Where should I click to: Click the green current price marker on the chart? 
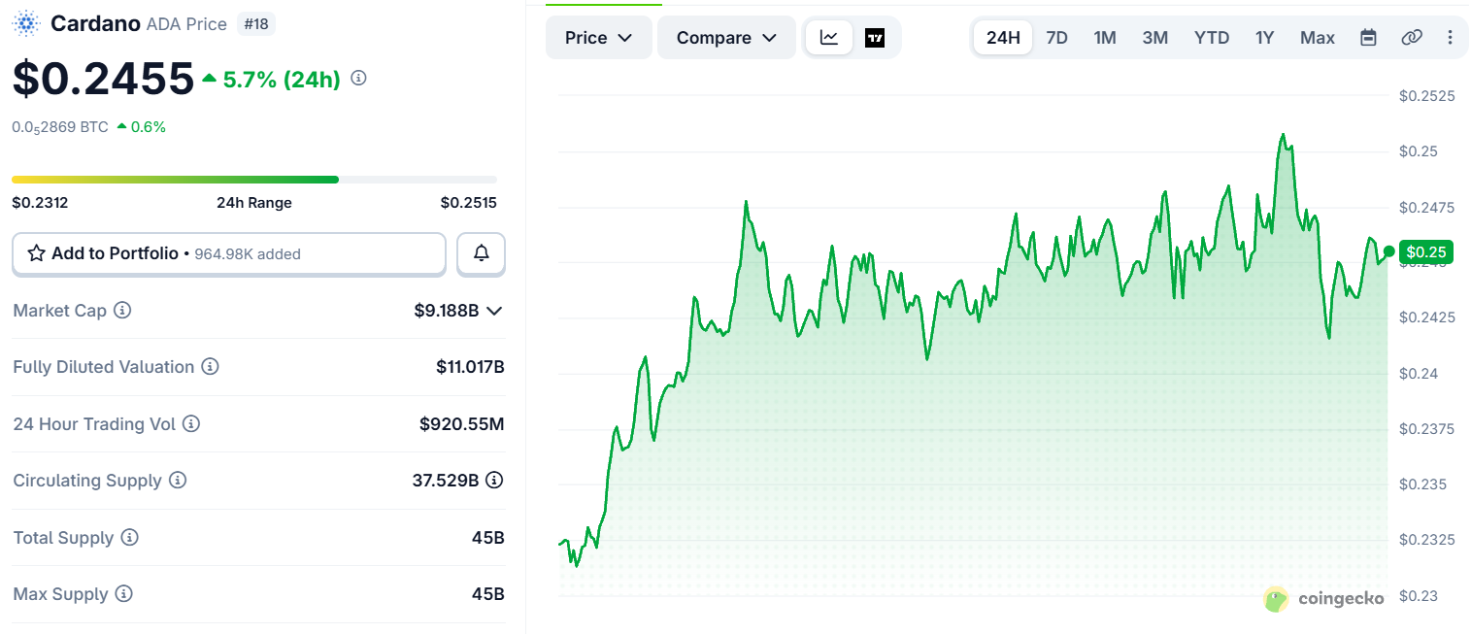click(1426, 252)
